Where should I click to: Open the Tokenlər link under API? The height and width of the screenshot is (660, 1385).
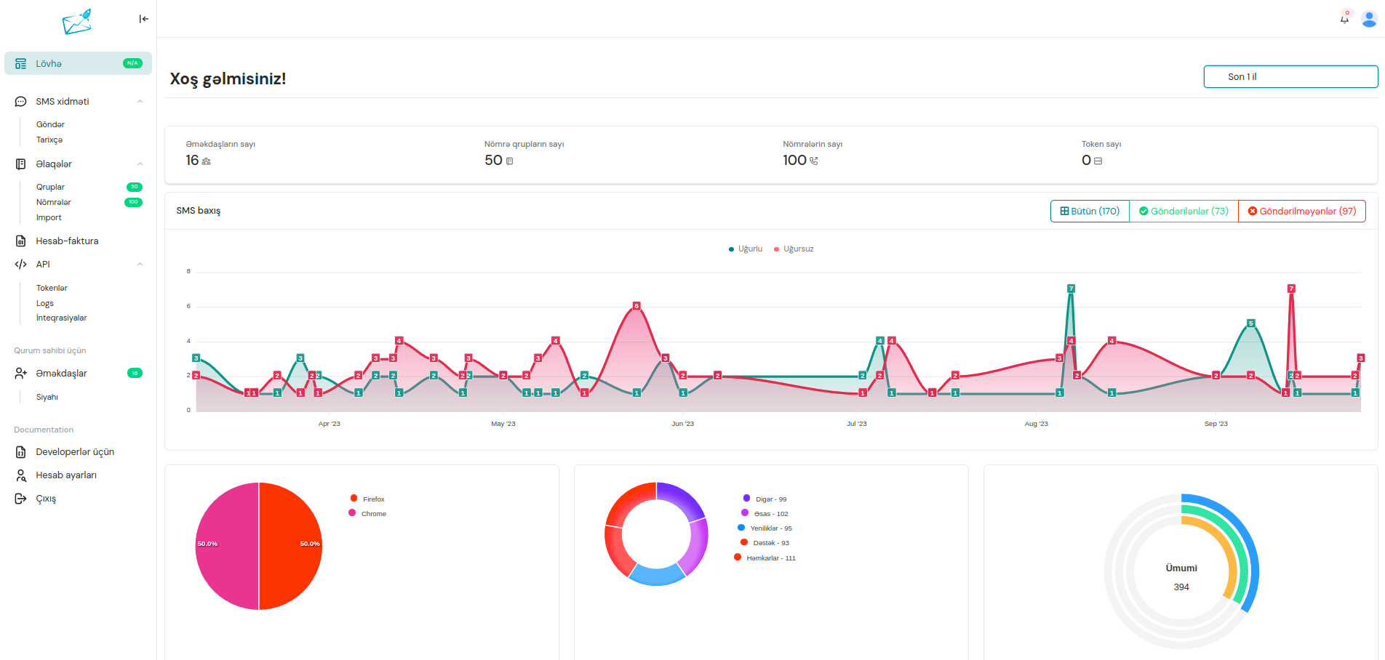coord(52,289)
